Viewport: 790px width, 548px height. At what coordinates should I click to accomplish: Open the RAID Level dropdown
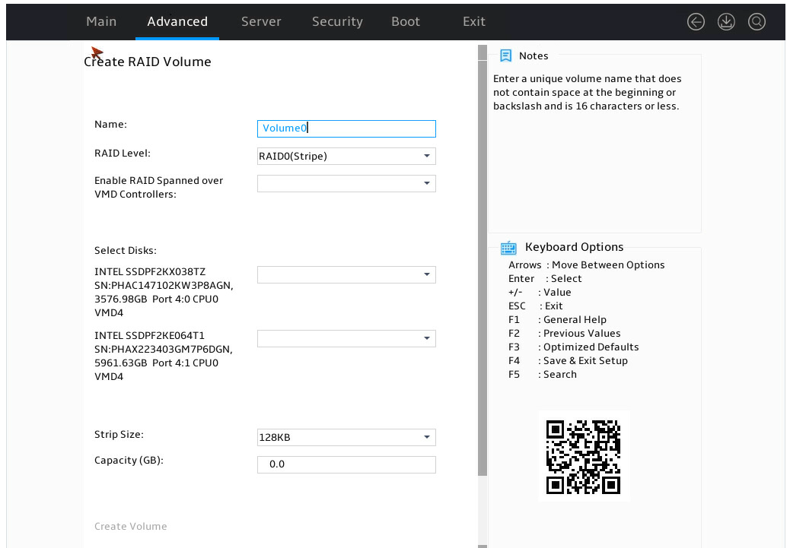click(346, 156)
